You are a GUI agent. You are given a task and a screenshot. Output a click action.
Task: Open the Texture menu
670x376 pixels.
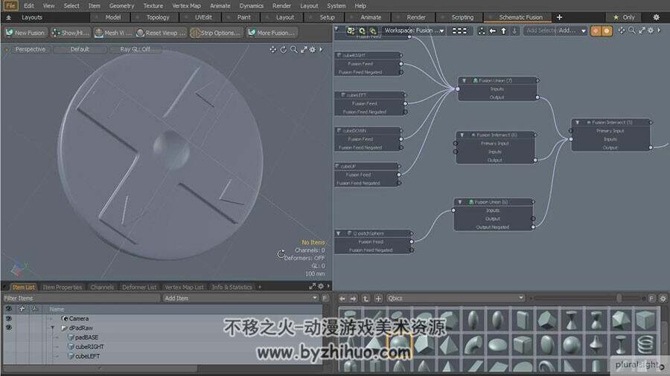tap(153, 6)
